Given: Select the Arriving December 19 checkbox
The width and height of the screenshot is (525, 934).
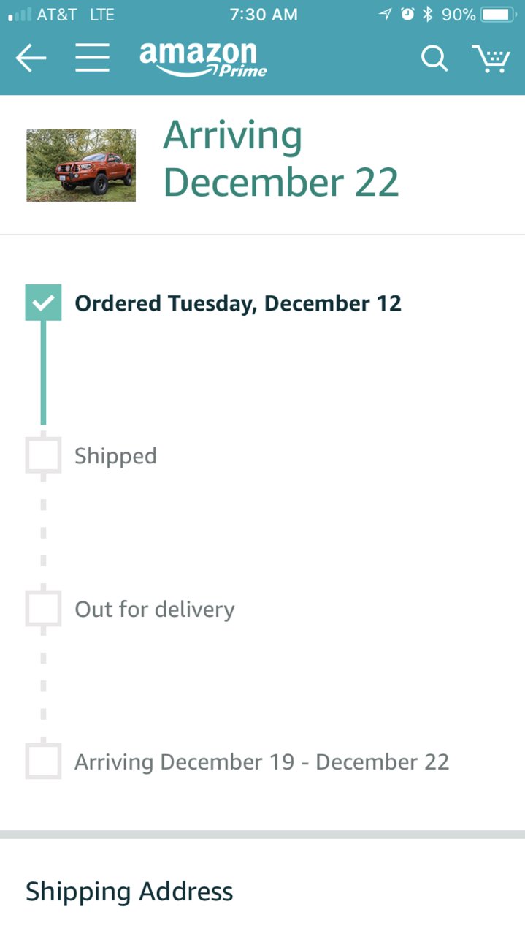Looking at the screenshot, I should [43, 762].
